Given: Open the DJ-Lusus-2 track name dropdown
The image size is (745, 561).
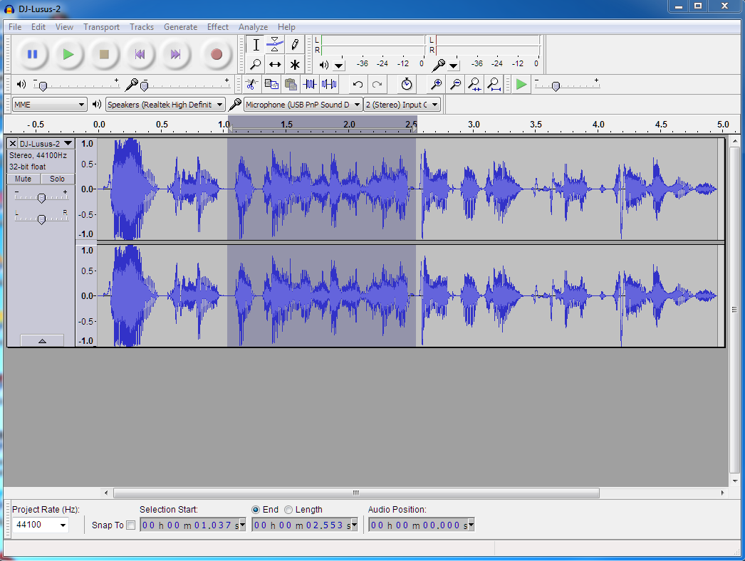Looking at the screenshot, I should point(68,142).
